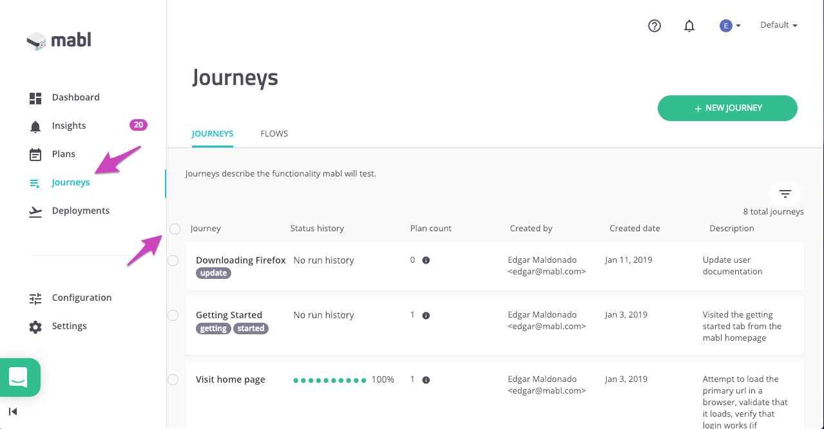The height and width of the screenshot is (429, 824).
Task: Sort by Created by column header
Action: (531, 229)
